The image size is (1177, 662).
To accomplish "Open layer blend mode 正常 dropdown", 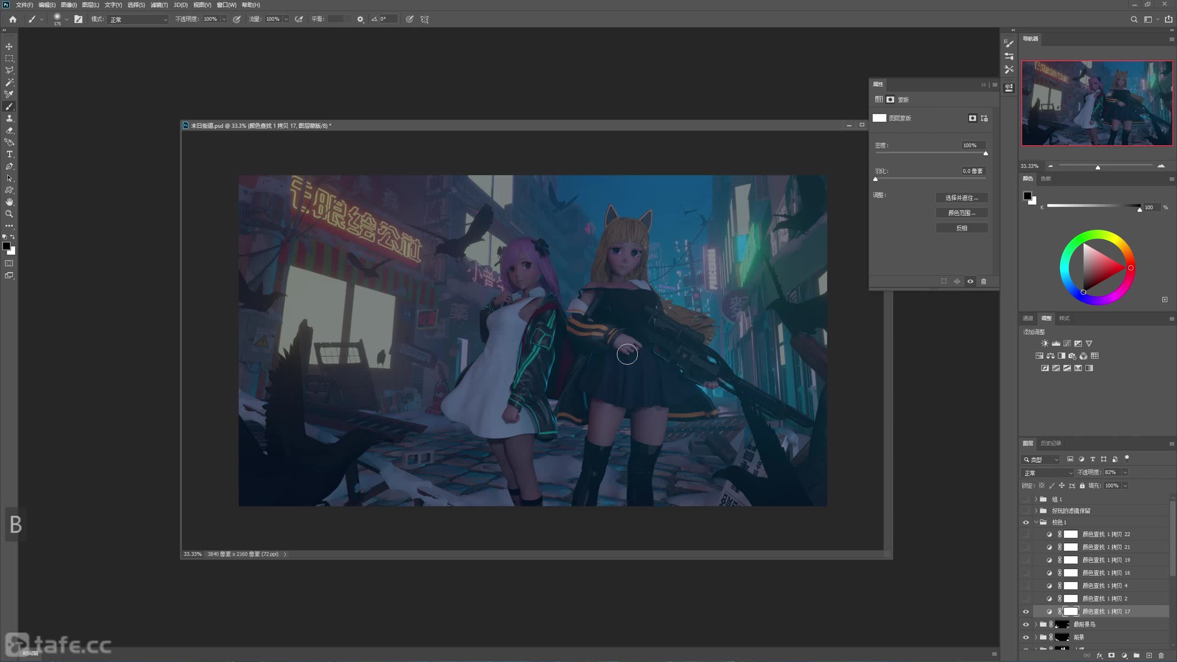I will 1047,473.
